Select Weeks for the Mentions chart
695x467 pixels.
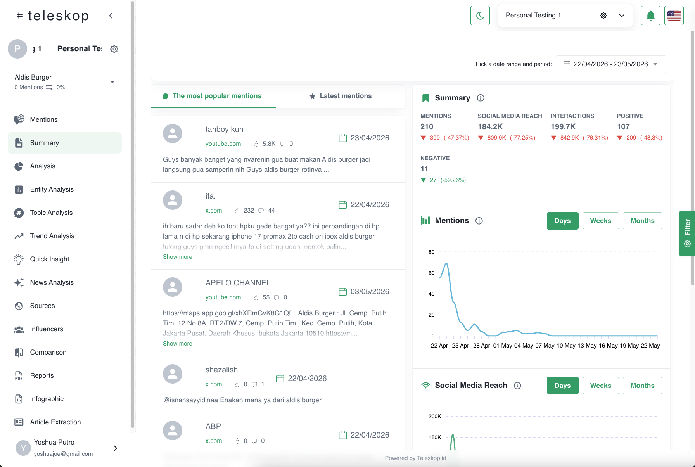(x=600, y=221)
